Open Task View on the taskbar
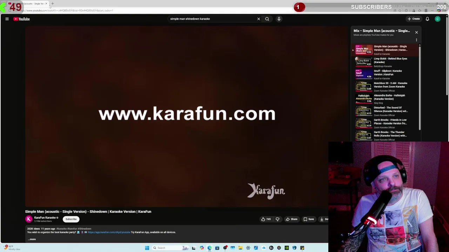 pos(194,248)
